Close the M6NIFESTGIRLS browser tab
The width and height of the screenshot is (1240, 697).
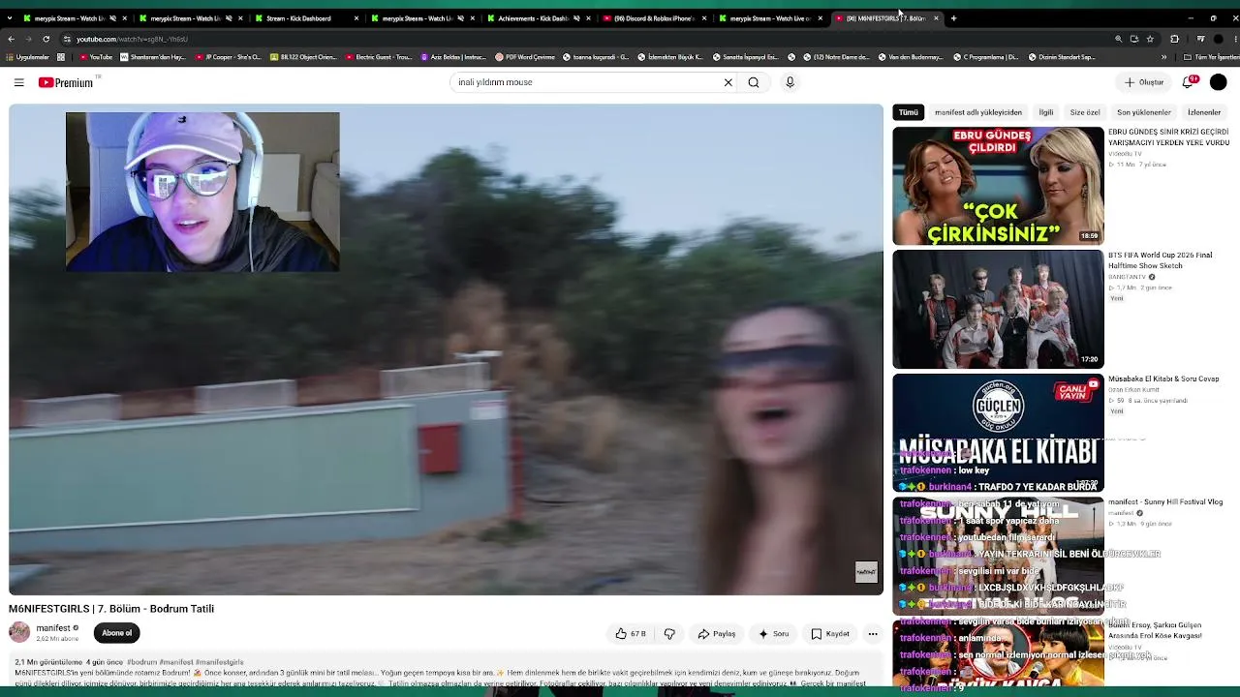click(x=936, y=18)
